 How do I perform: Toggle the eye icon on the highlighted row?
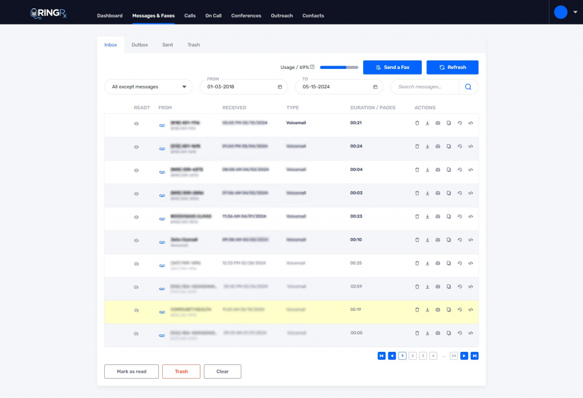click(x=136, y=310)
